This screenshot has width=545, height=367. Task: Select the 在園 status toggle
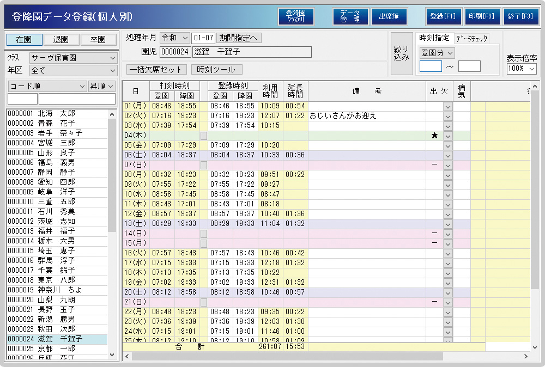(x=23, y=40)
